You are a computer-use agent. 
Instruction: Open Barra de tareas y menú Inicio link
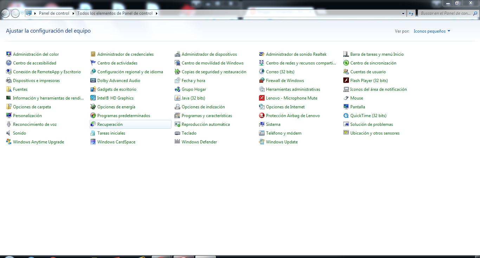[377, 54]
